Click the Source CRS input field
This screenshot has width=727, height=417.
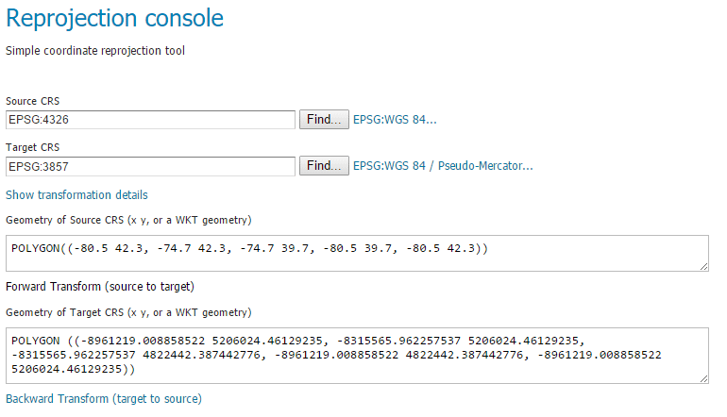coord(151,120)
